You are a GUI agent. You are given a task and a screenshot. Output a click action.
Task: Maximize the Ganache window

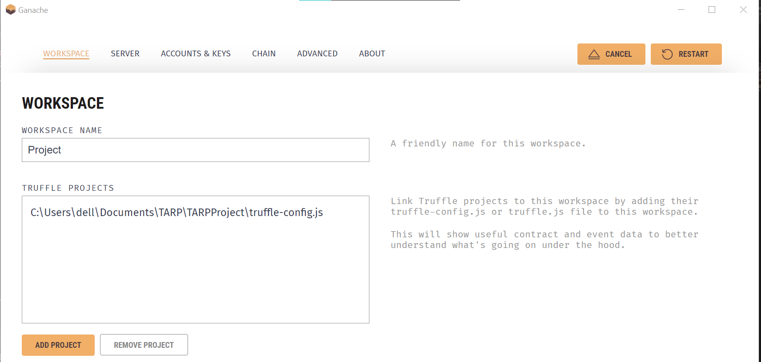(x=712, y=9)
